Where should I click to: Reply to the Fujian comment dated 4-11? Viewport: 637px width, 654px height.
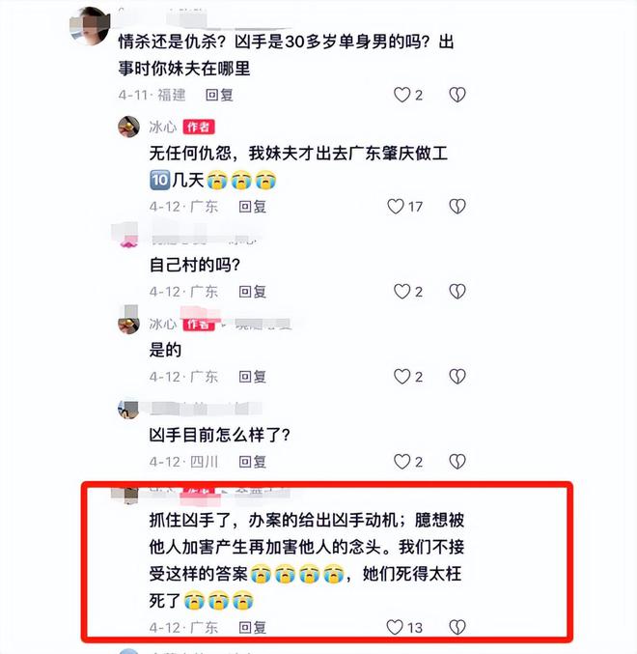click(x=219, y=95)
